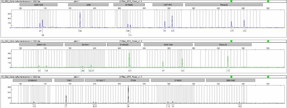
Task: Select the D21S11 marker header
Action: (85, 44)
